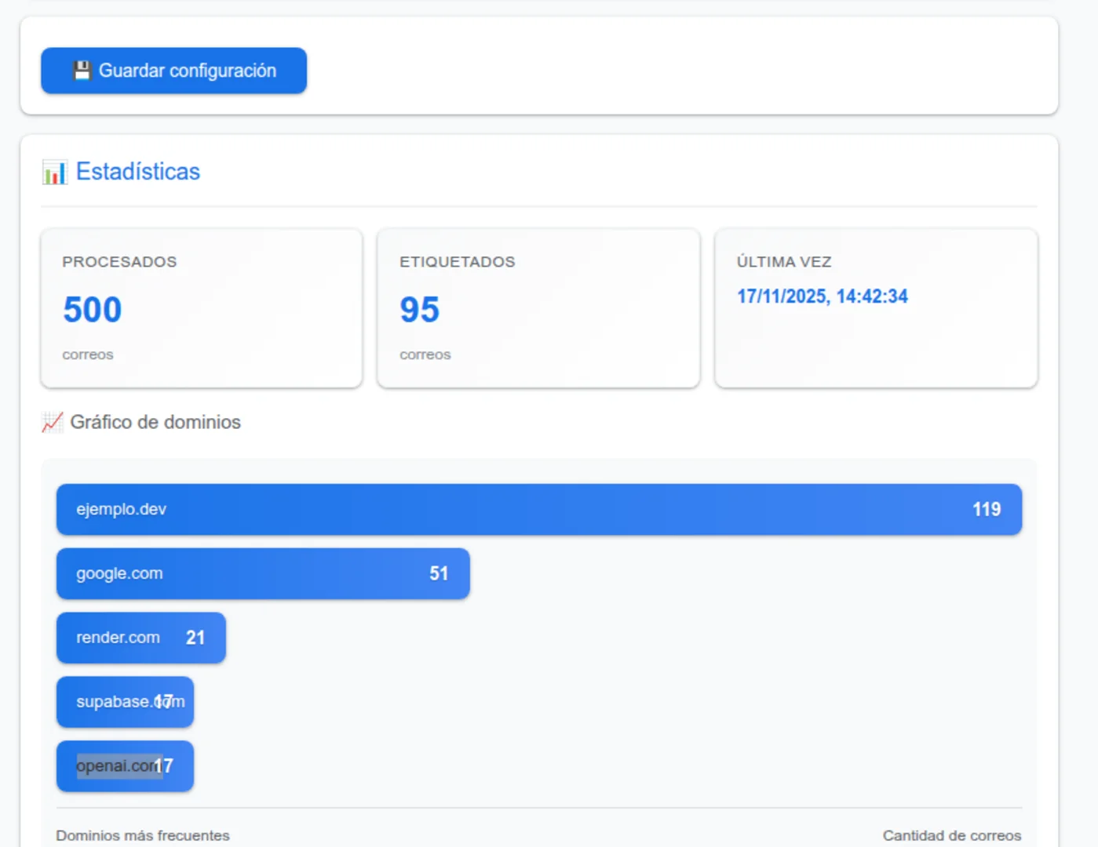Select the supabase.com domain bar

point(125,702)
